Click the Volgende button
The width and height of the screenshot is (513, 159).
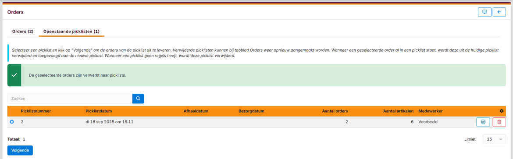click(20, 151)
